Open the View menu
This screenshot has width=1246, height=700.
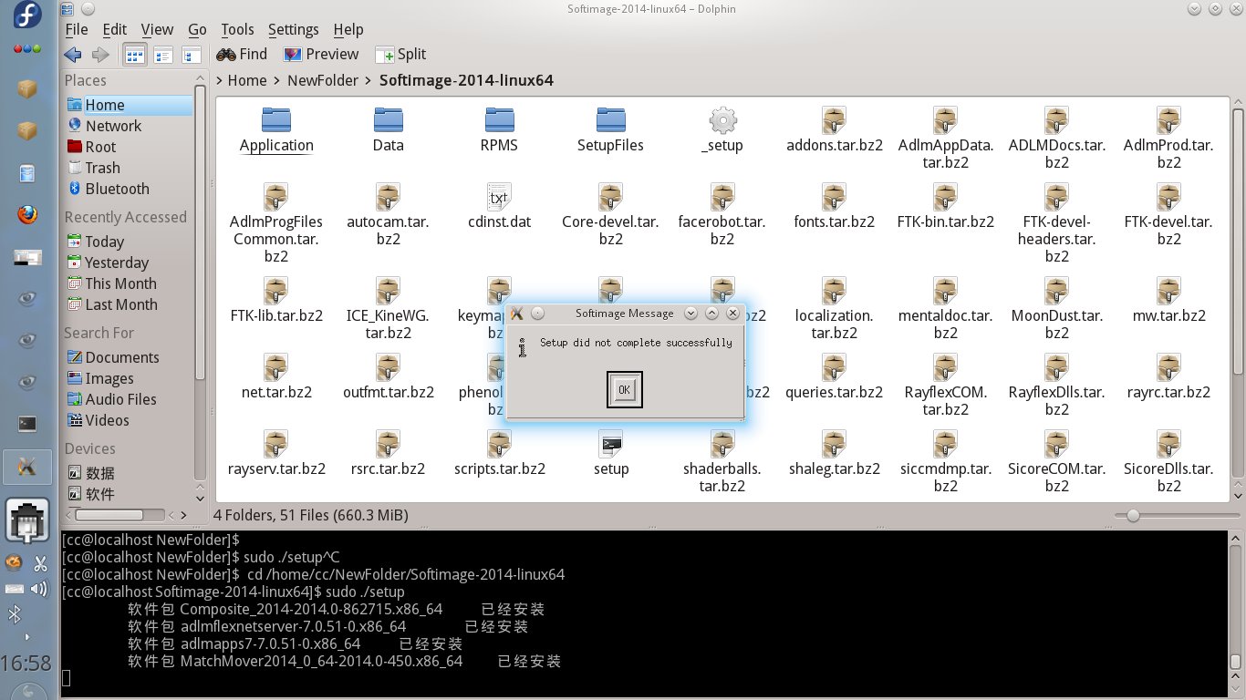158,29
